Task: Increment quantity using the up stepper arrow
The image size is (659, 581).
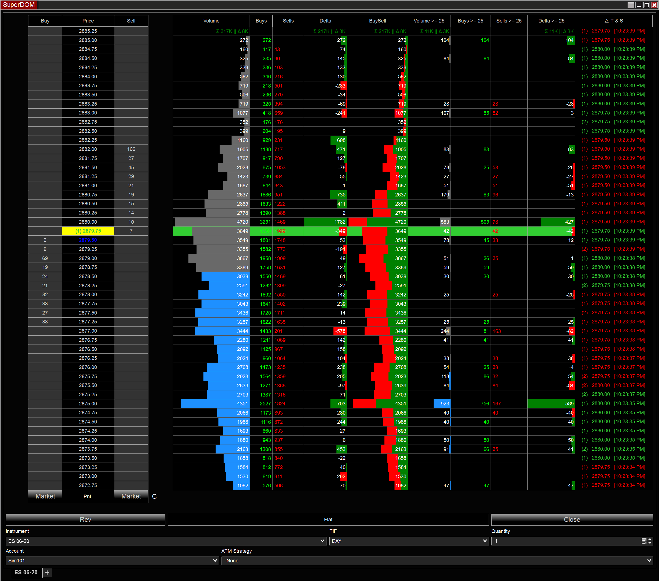Action: click(x=650, y=539)
